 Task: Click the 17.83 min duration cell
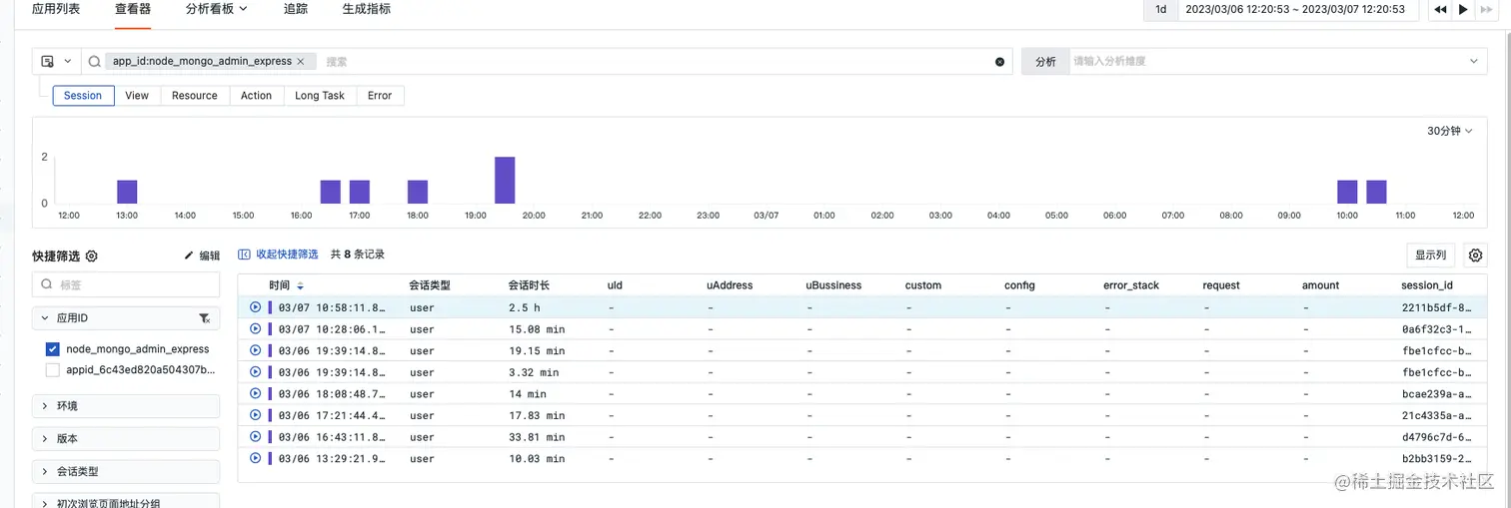pos(537,415)
